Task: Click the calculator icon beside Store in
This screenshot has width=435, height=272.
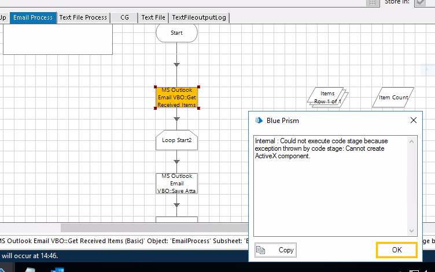Action: click(373, 2)
